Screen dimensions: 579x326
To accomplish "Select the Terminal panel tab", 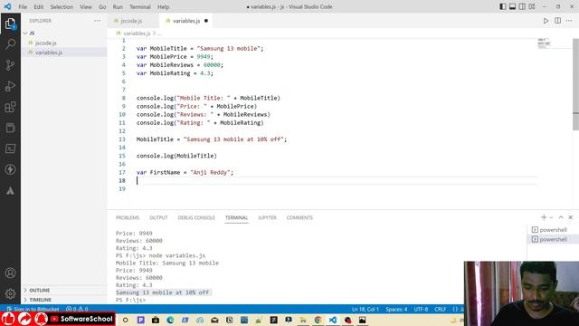I will [x=236, y=217].
